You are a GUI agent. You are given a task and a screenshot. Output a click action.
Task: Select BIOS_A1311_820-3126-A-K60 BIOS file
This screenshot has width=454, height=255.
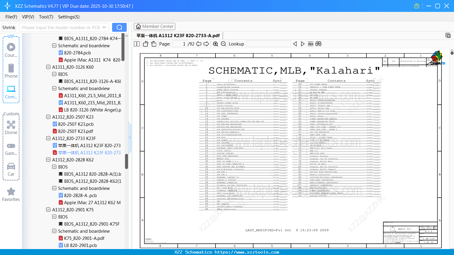pyautogui.click(x=90, y=81)
